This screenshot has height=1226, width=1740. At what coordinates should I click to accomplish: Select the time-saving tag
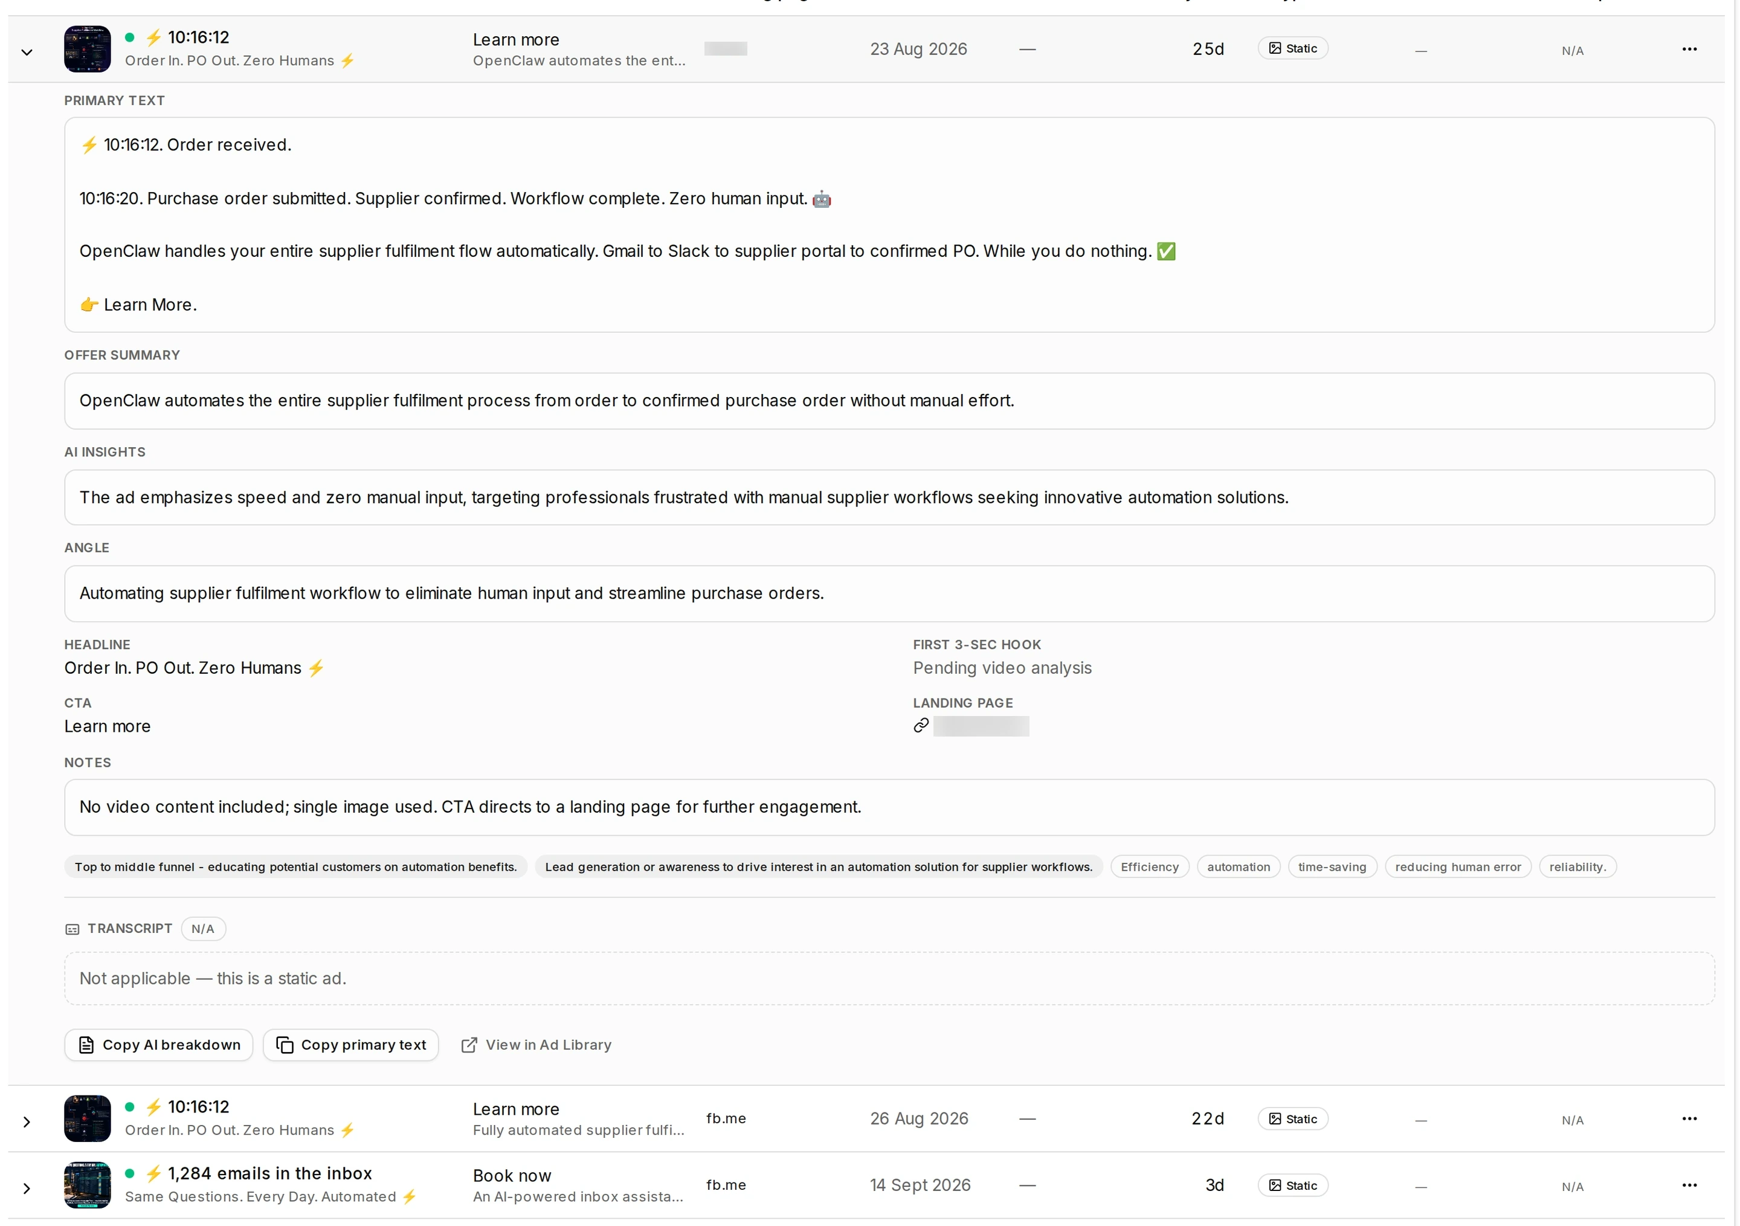pos(1332,867)
